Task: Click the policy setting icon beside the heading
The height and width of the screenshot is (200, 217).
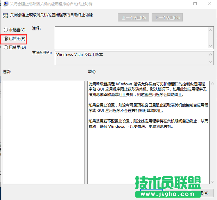Action: [x=5, y=16]
